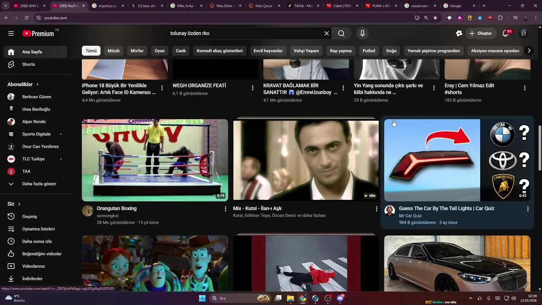The width and height of the screenshot is (542, 305).
Task: Click the YouTube Premium logo
Action: point(38,33)
